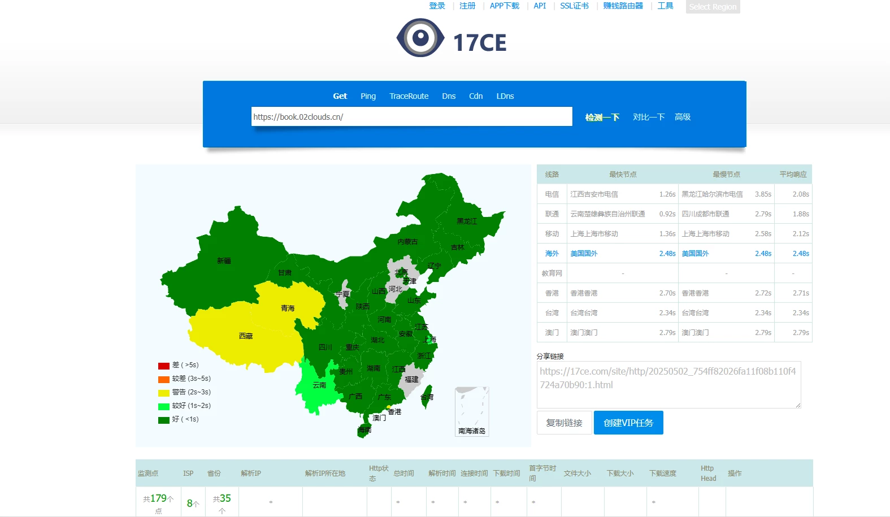
Task: Click Xinjiang province on the map
Action: point(223,261)
